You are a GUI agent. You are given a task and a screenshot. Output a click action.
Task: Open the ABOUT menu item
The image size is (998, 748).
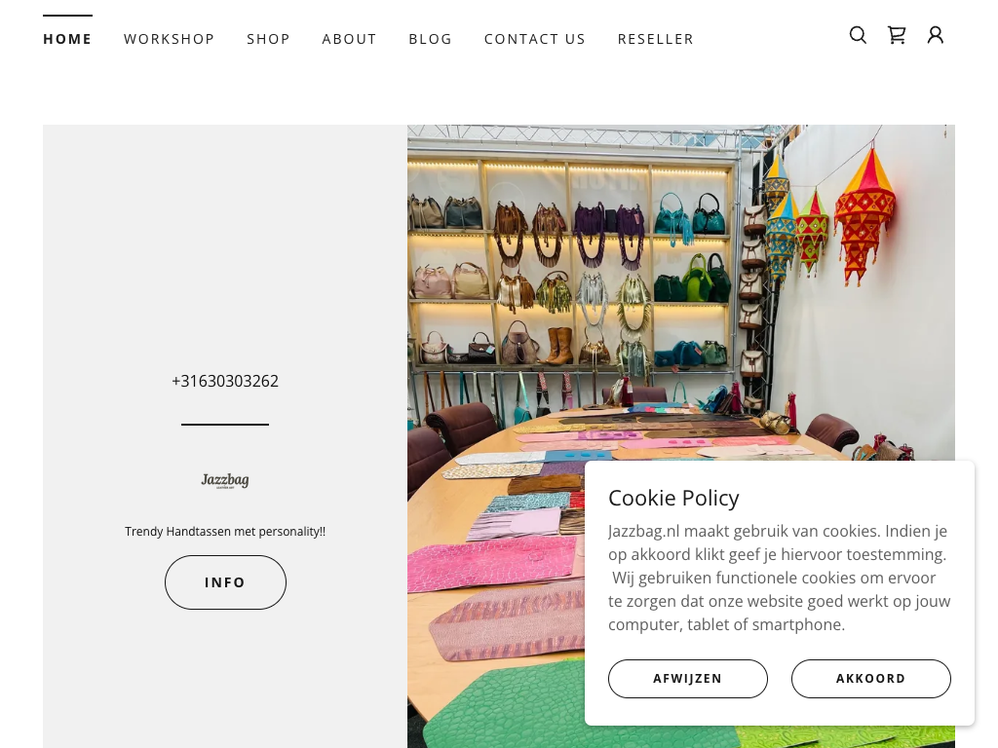350,39
